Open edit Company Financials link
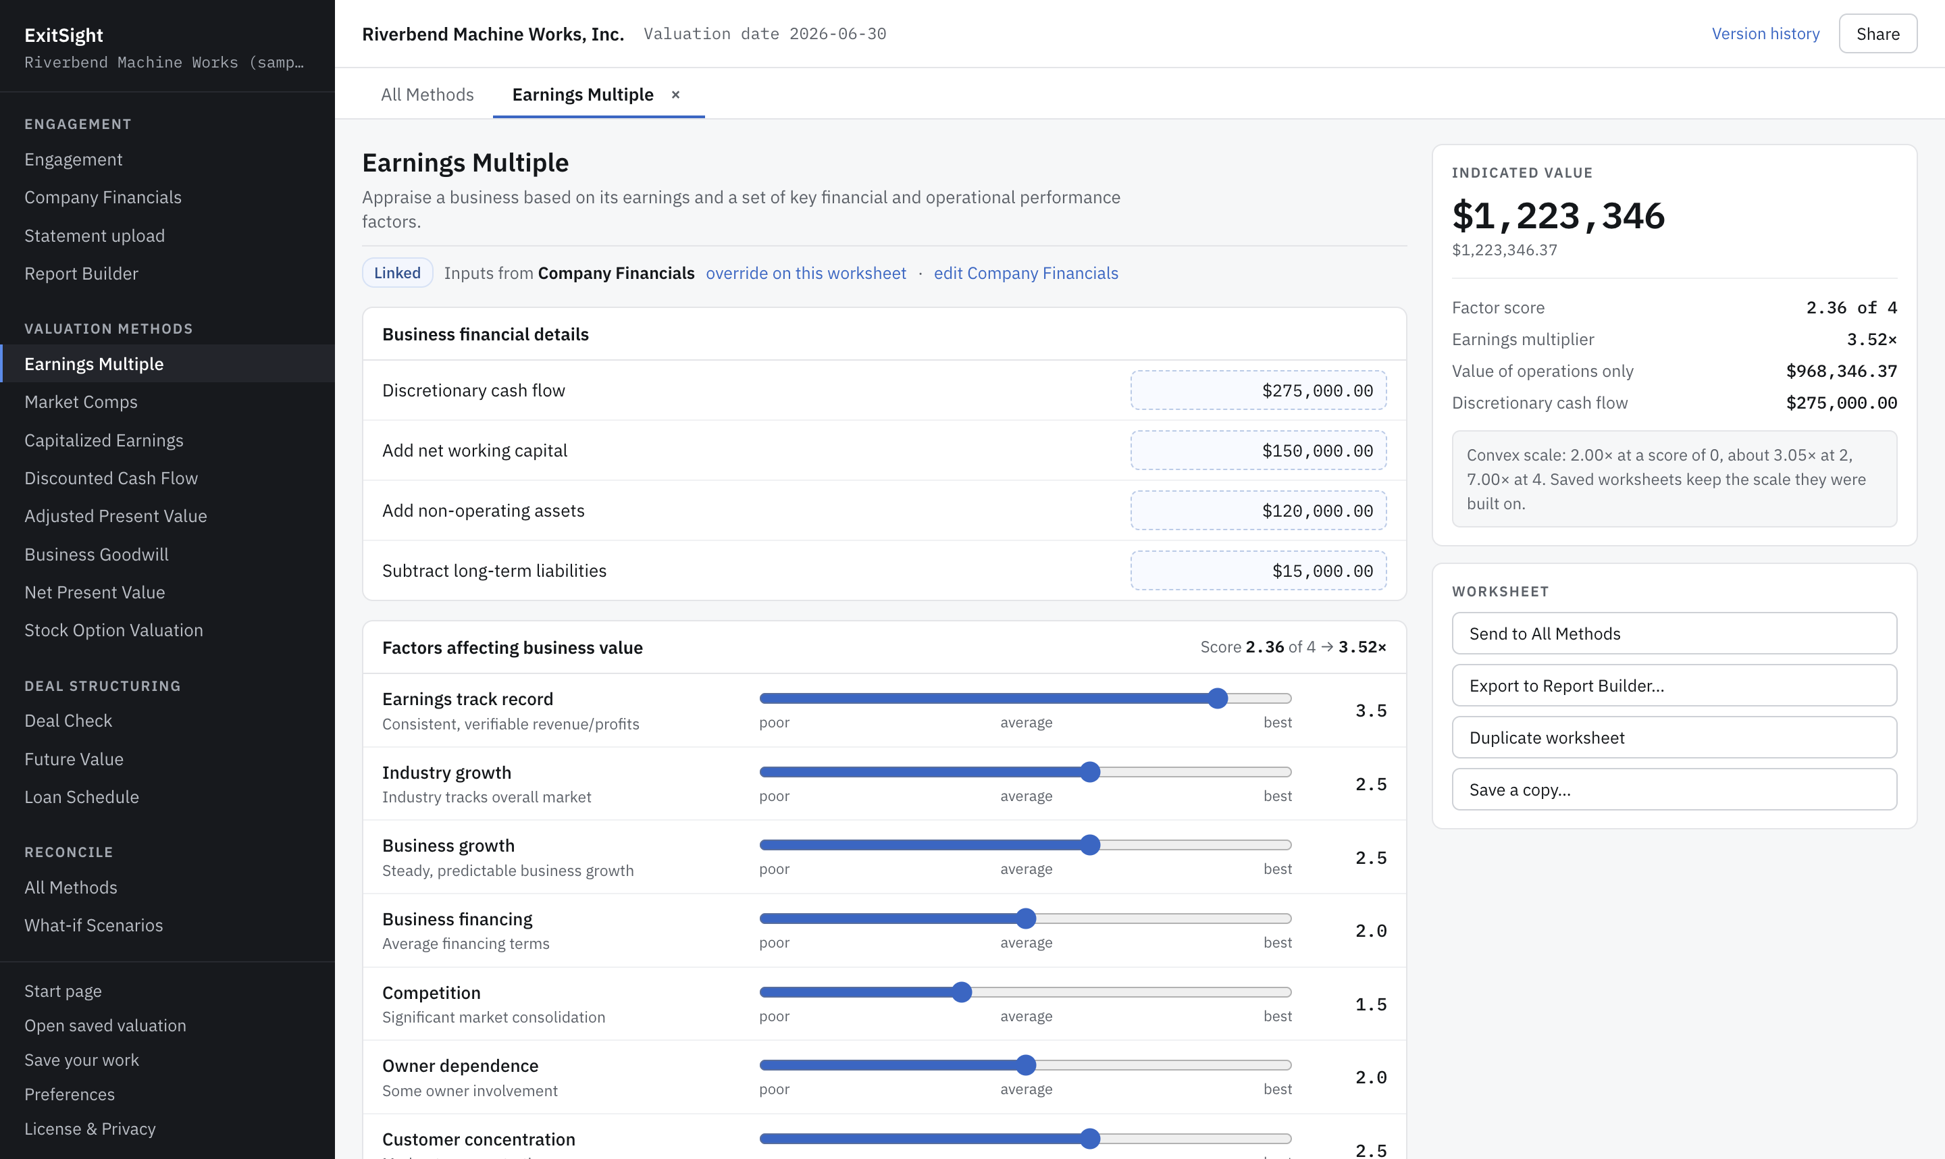This screenshot has width=1945, height=1159. tap(1025, 273)
